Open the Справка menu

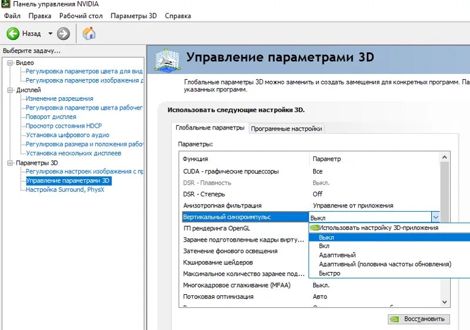178,16
